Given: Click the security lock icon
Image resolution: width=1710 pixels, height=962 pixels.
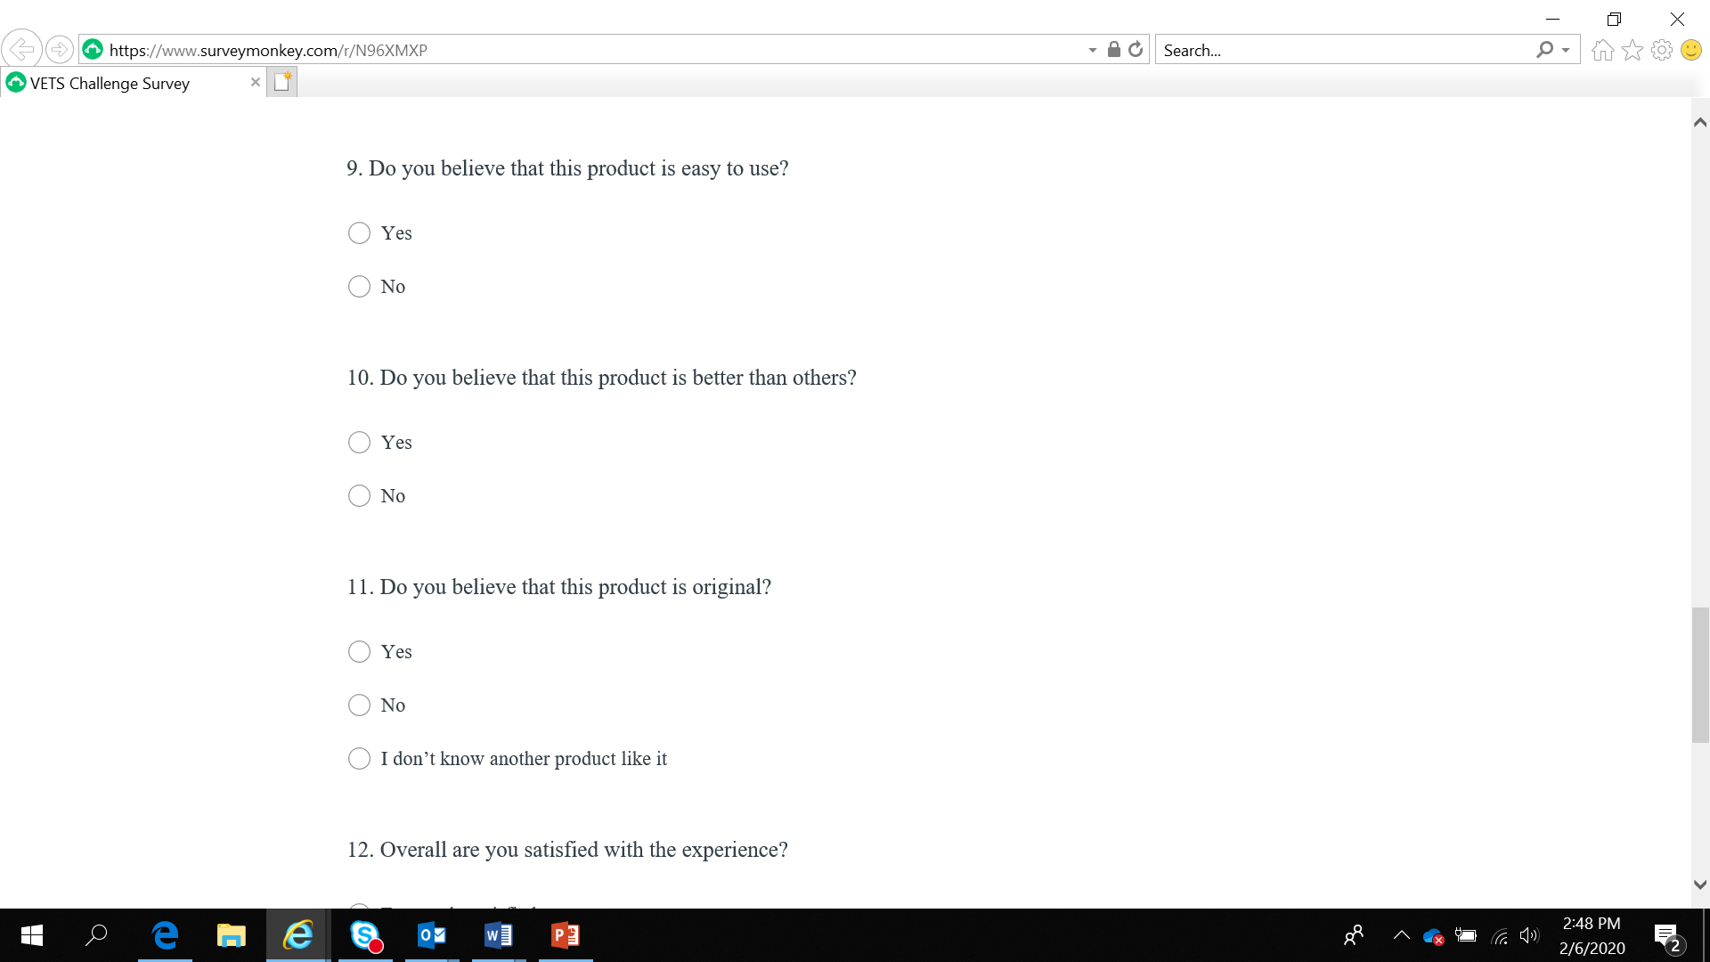Looking at the screenshot, I should (1113, 50).
